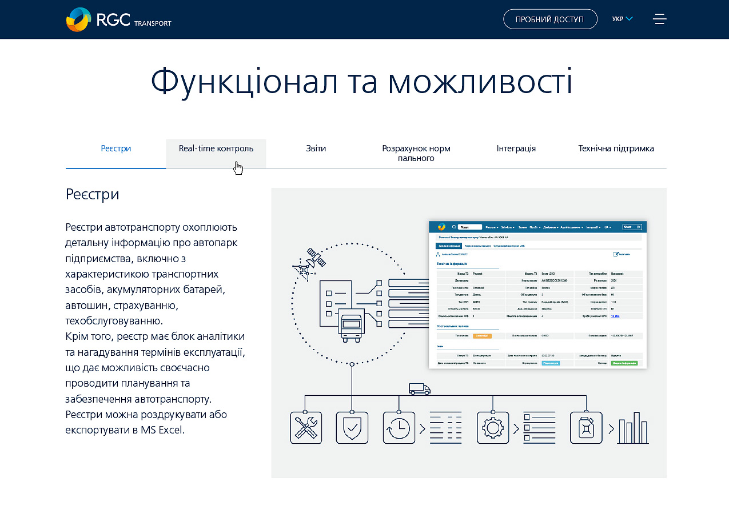Image resolution: width=729 pixels, height=514 pixels.
Task: Click the bar chart analytics icon
Action: [x=633, y=428]
